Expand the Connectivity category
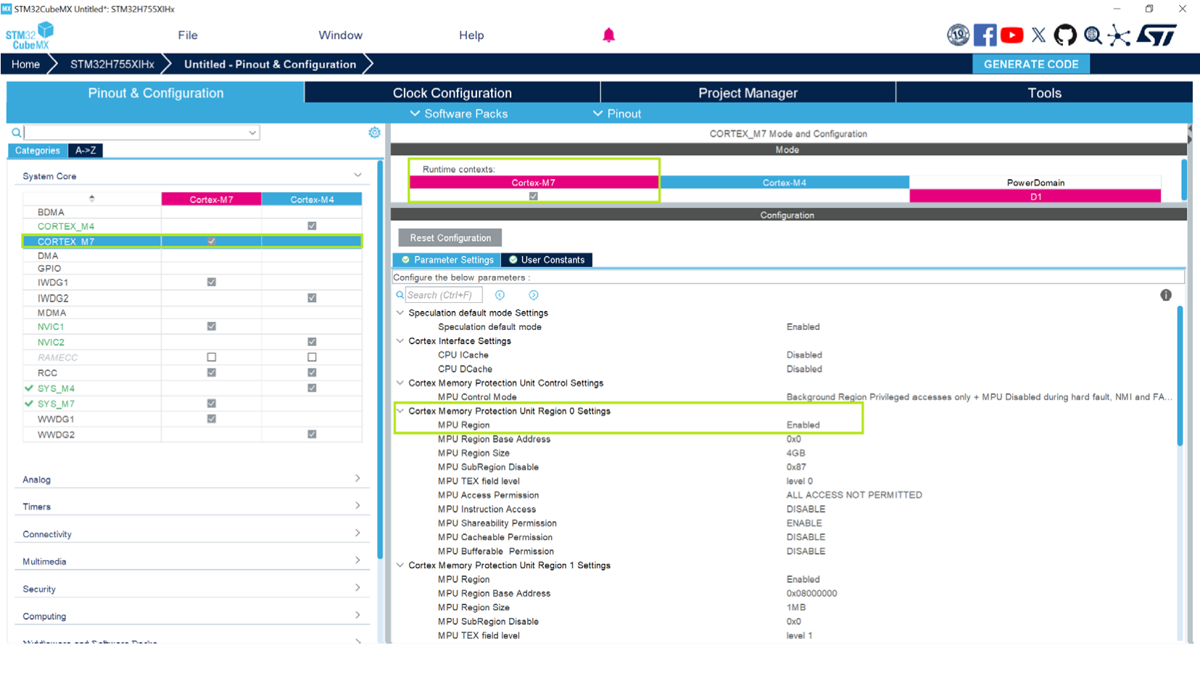This screenshot has width=1200, height=674. point(357,533)
